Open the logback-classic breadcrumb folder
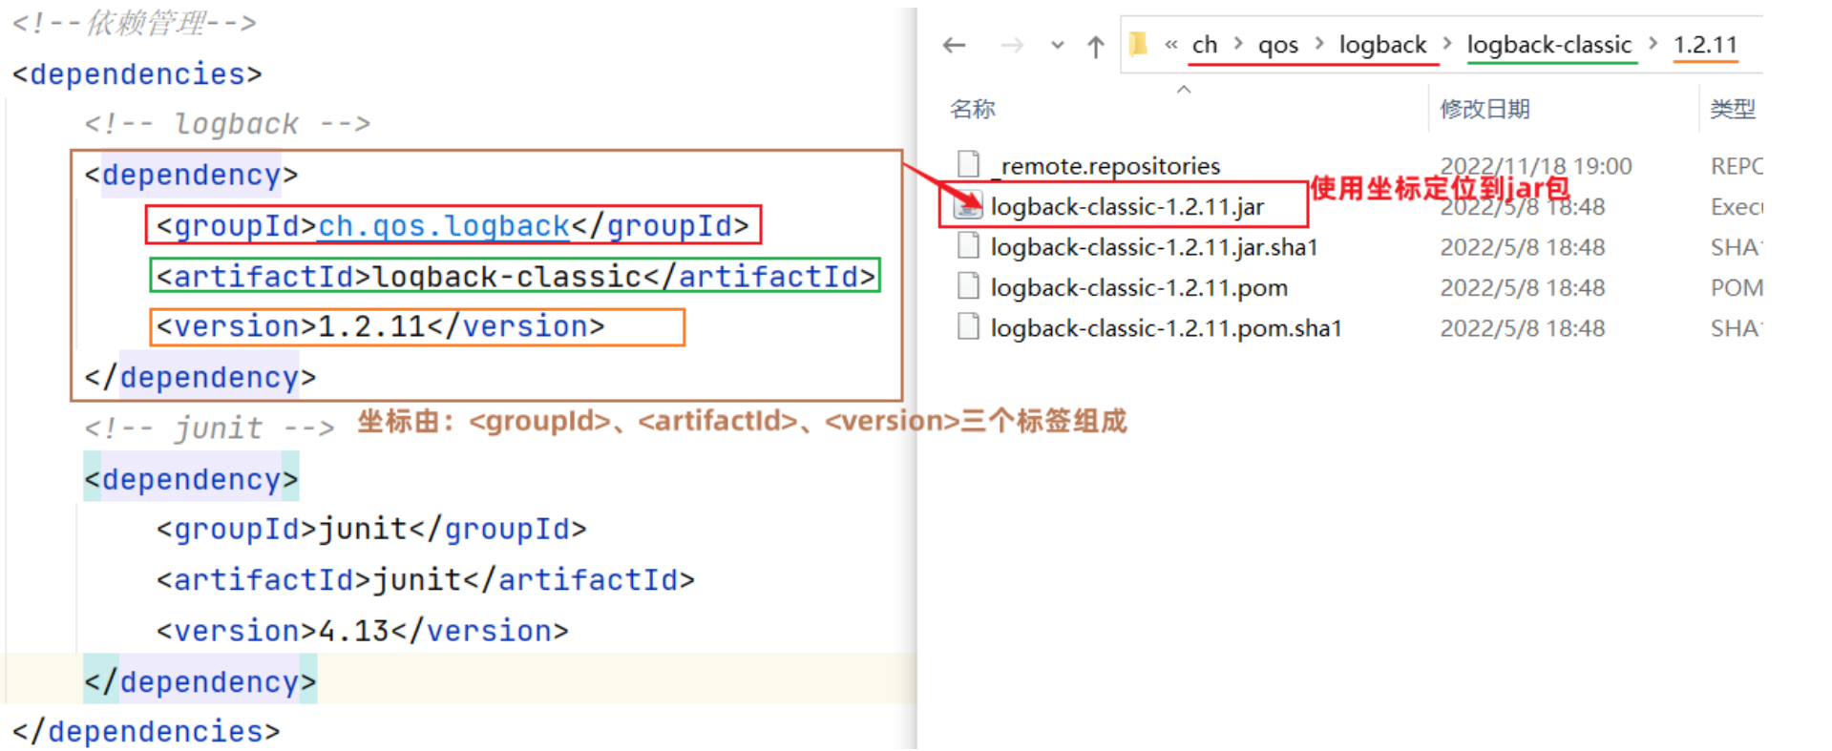Viewport: 1832px width, 751px height. tap(1549, 45)
